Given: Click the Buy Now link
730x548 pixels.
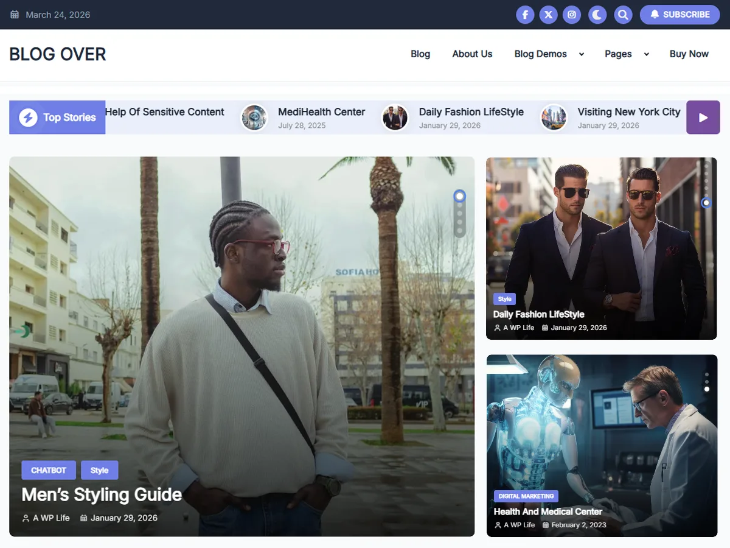Looking at the screenshot, I should (x=689, y=54).
